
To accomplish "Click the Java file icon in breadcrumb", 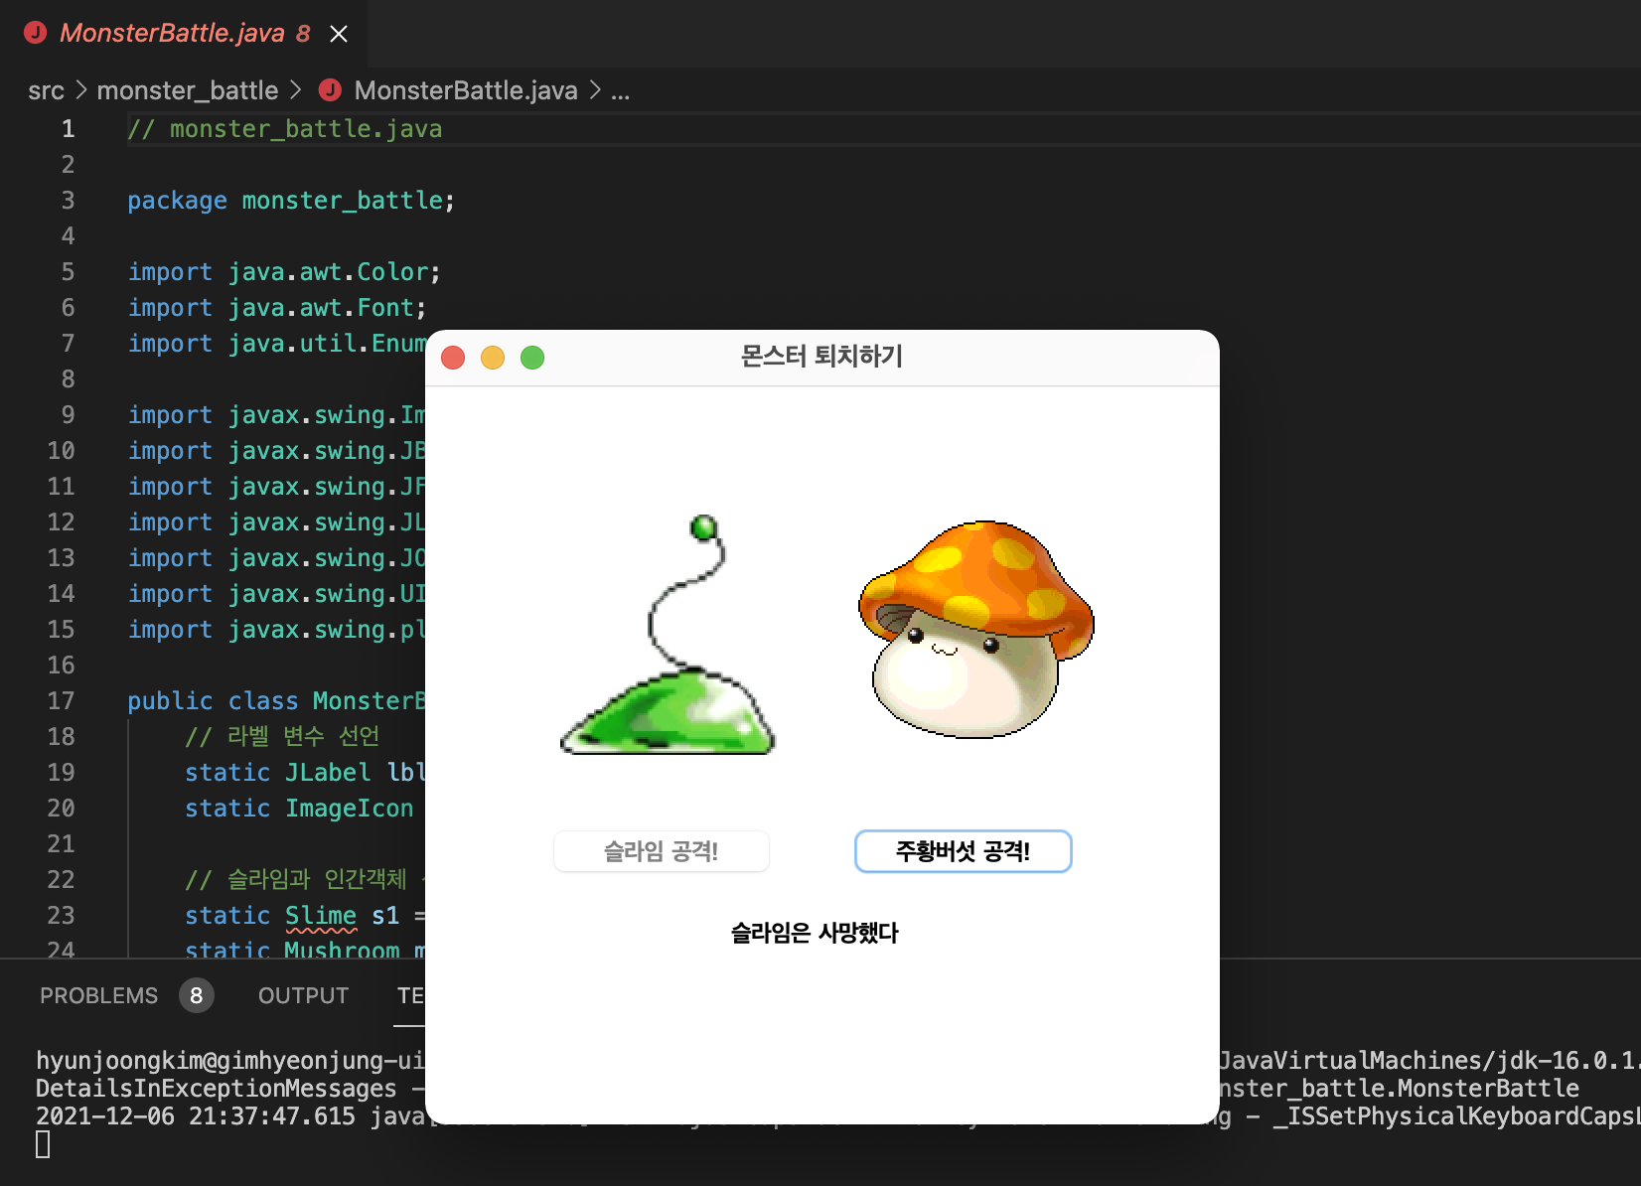I will tap(330, 90).
